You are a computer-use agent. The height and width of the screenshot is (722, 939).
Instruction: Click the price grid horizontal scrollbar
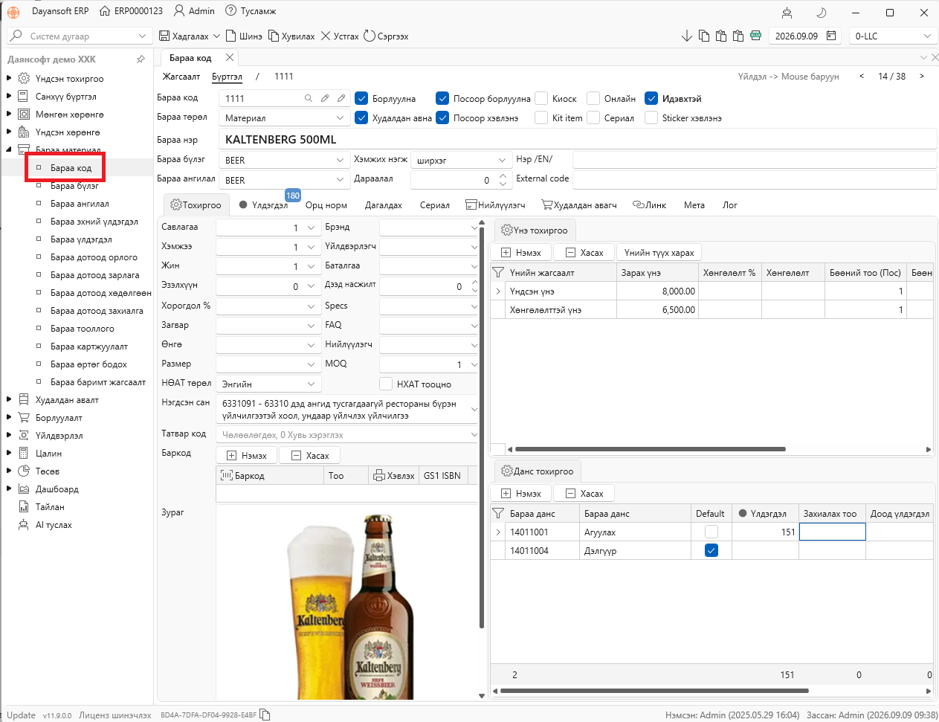(651, 449)
